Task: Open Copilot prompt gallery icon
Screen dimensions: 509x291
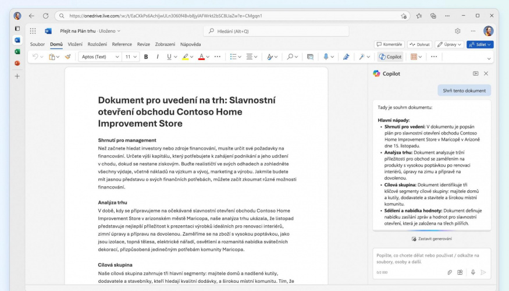Action: 460,272
